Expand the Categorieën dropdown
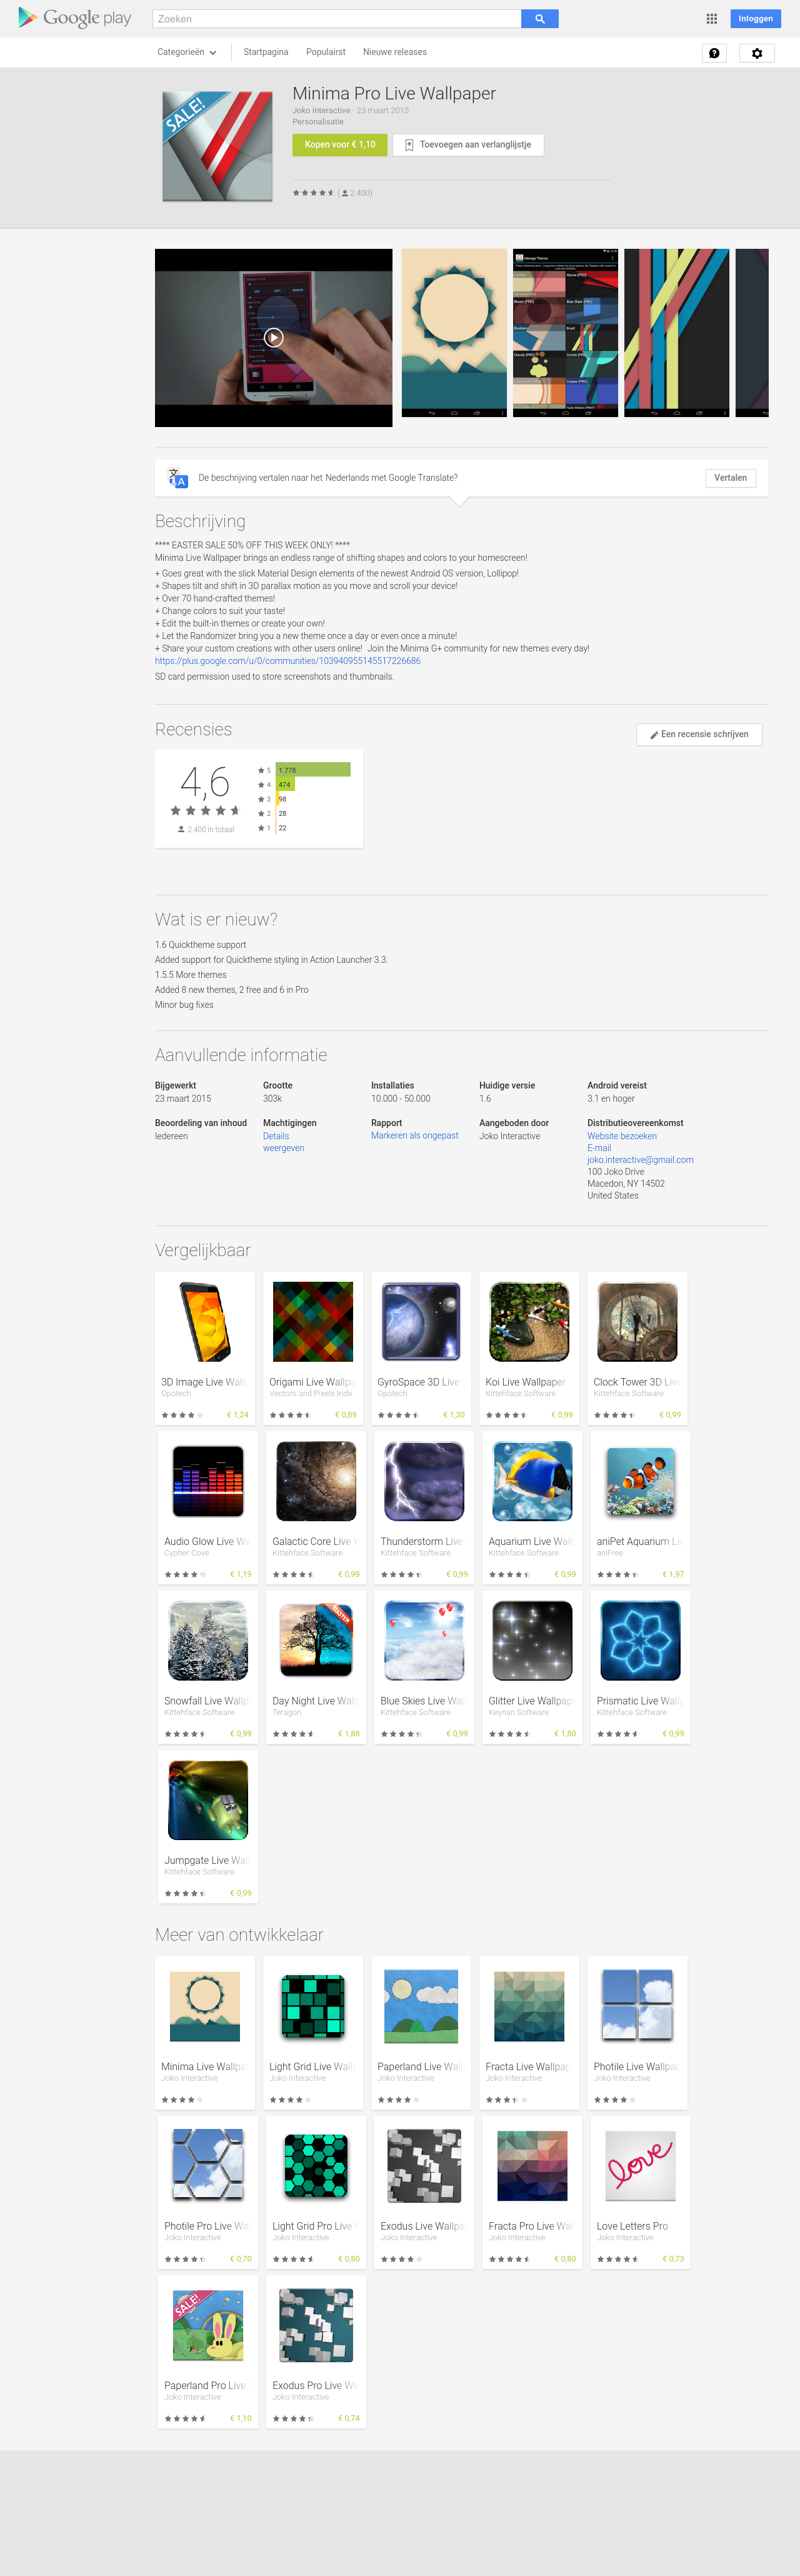 [x=186, y=52]
